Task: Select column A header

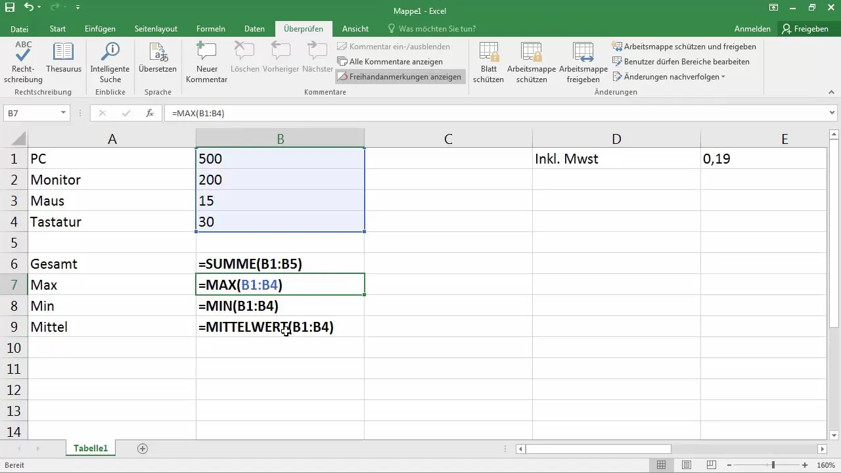Action: click(x=112, y=139)
